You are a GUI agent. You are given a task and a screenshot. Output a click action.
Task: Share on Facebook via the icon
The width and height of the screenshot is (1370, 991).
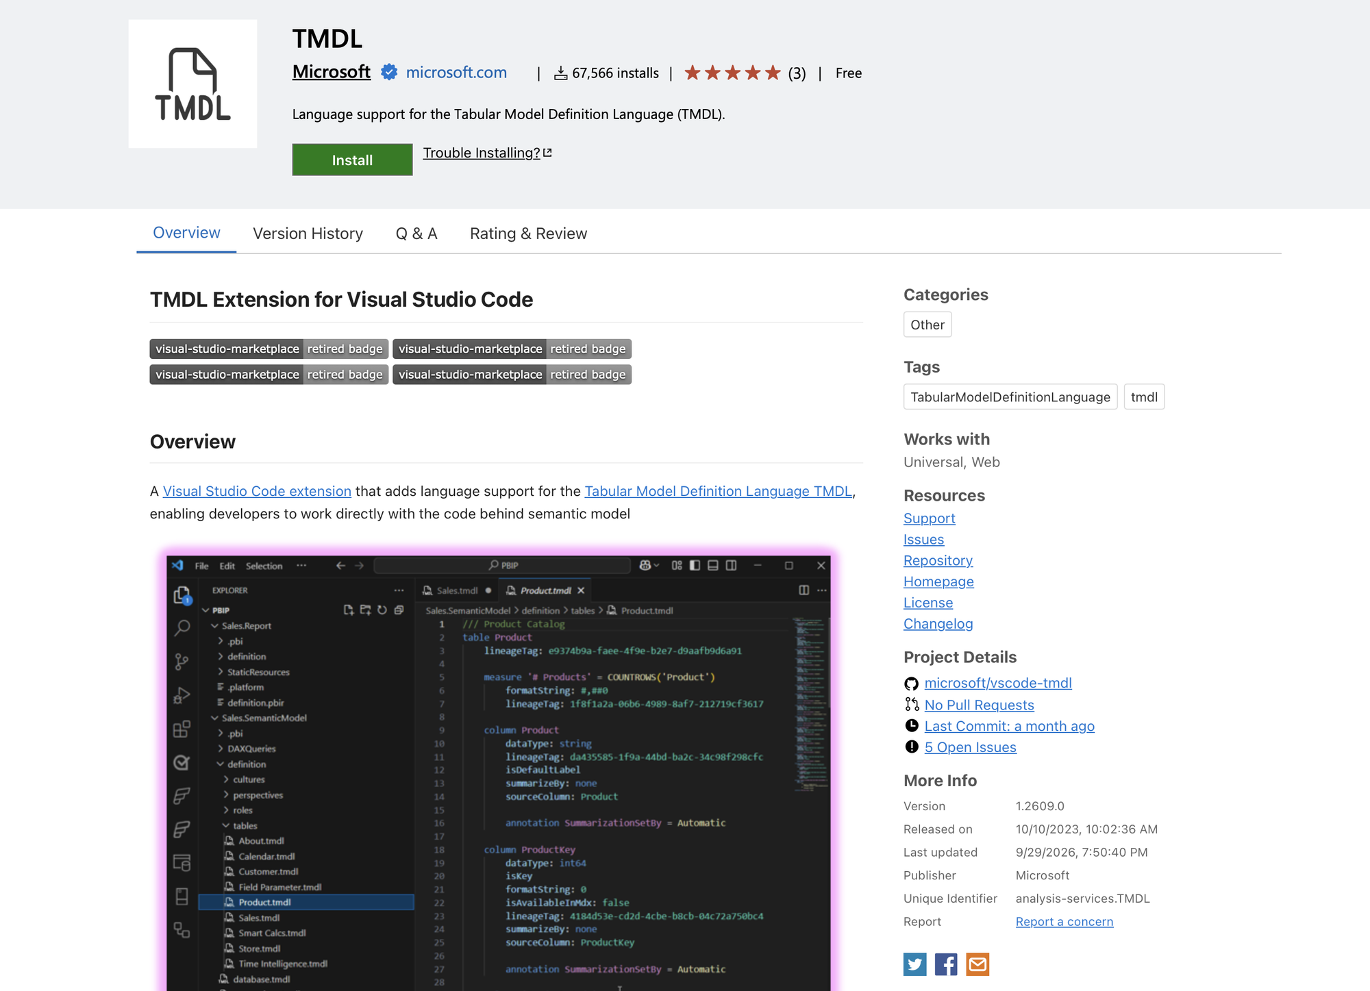(x=946, y=964)
